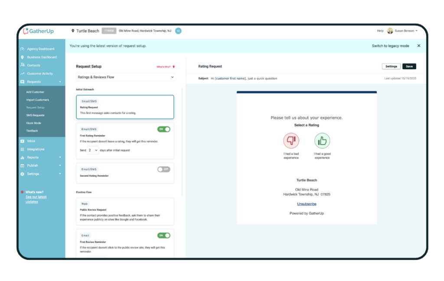The height and width of the screenshot is (281, 444).
Task: Open the Ratings & Reviews Flow dropdown
Action: [x=125, y=77]
